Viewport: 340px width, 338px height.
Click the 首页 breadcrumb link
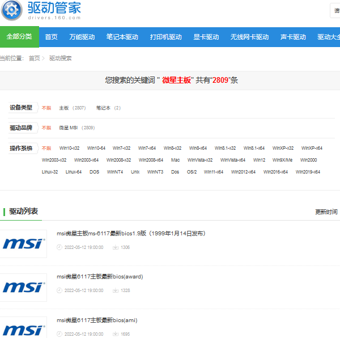click(34, 58)
